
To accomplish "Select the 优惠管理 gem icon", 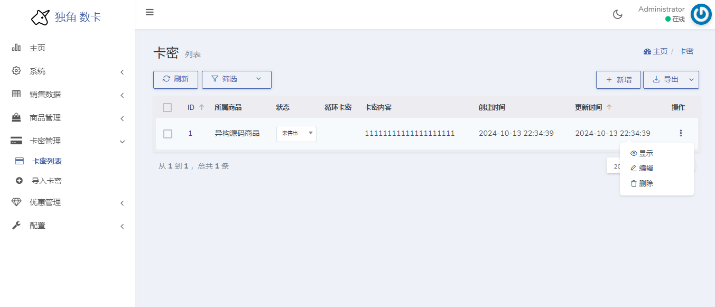I will (x=15, y=202).
